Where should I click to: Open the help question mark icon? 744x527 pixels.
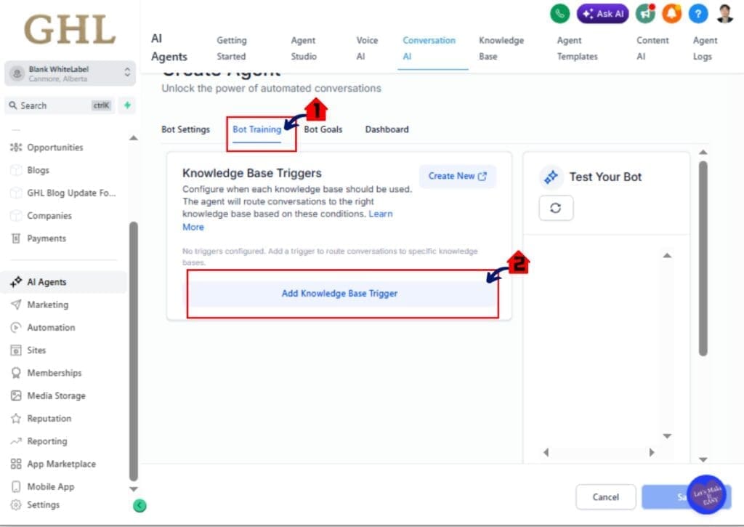click(698, 12)
